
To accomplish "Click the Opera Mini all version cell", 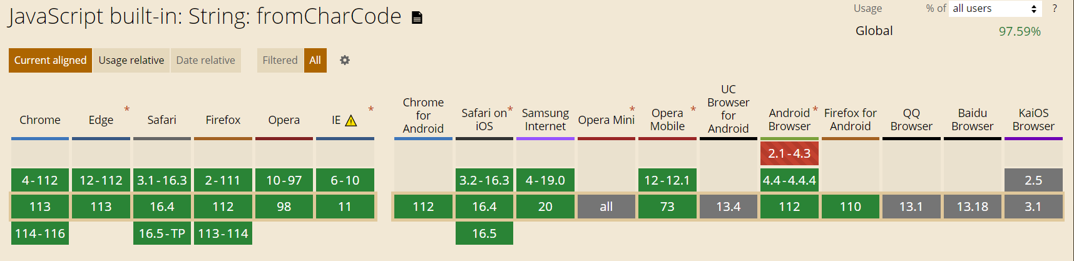I will pos(606,207).
